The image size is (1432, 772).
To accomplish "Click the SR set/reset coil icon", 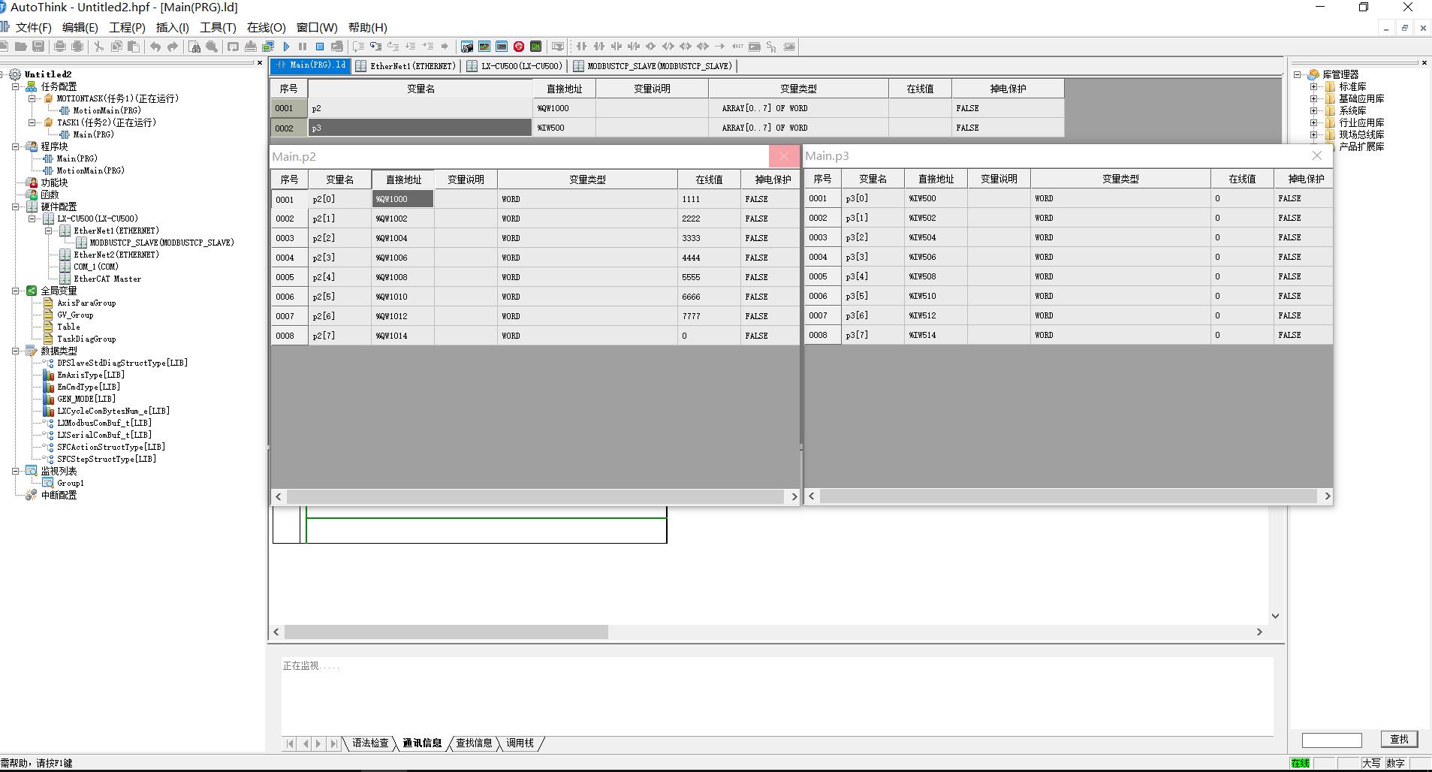I will click(771, 47).
